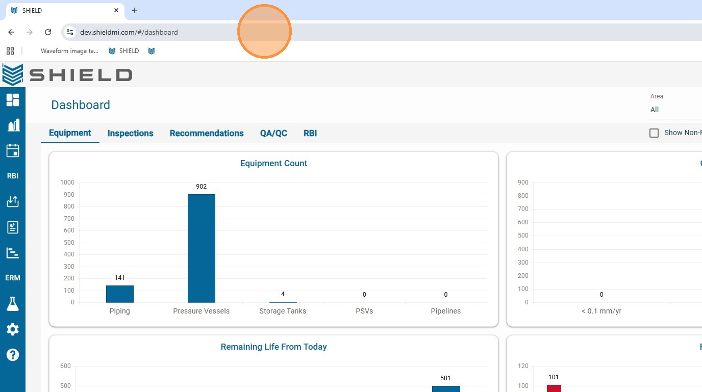Click the < 0.1 mm/yr axis label
This screenshot has height=392, width=702.
tap(601, 311)
